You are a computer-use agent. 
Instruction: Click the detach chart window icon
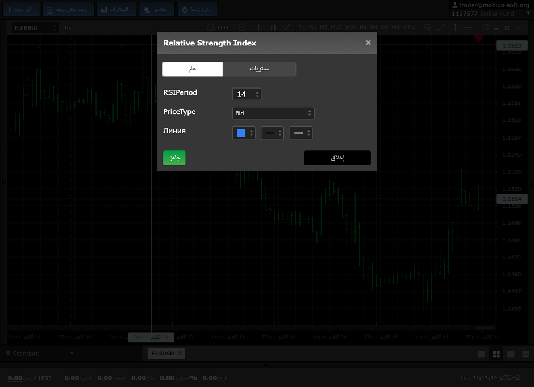tap(485, 27)
